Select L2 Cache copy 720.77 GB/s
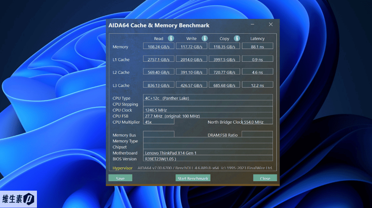 [225, 72]
